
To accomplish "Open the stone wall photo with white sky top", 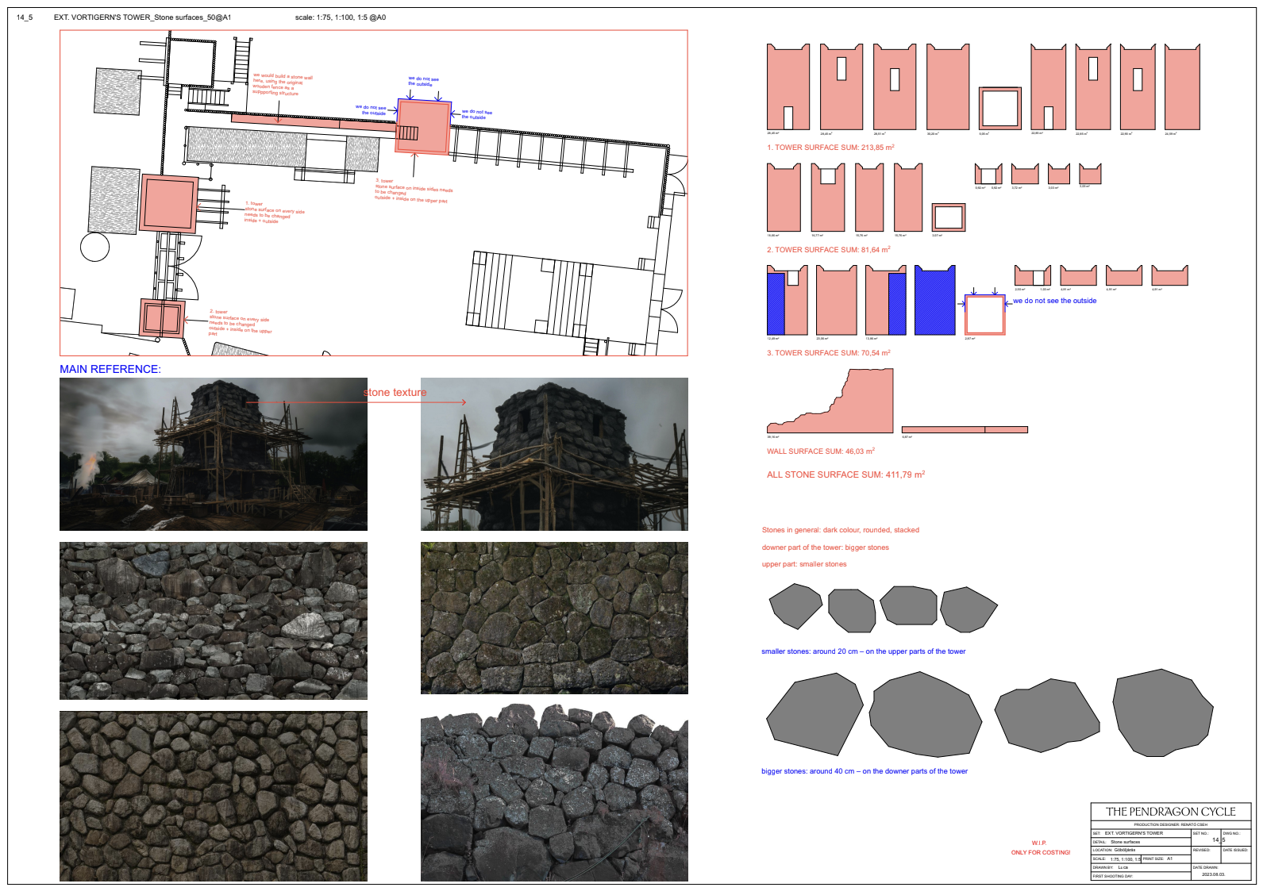I will coord(554,793).
